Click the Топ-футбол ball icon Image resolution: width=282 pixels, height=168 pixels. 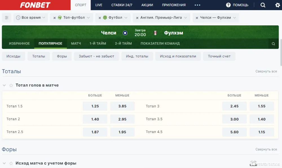(60, 18)
